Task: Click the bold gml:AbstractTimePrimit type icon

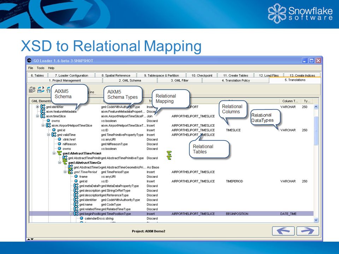Action: (59, 153)
